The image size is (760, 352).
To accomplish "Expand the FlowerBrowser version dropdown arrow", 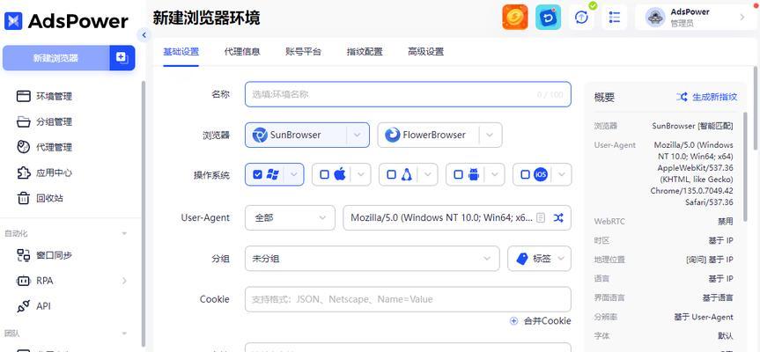I will (x=490, y=135).
